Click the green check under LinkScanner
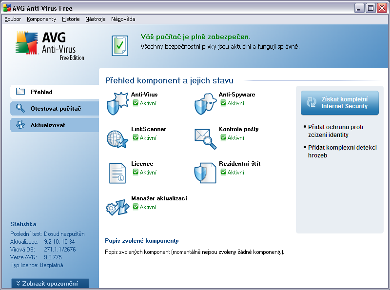Image resolution: width=390 pixels, height=290 pixels. tap(136, 137)
